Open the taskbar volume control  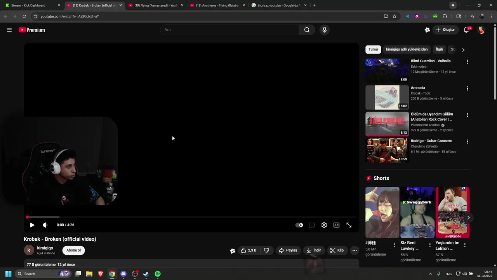point(465,274)
